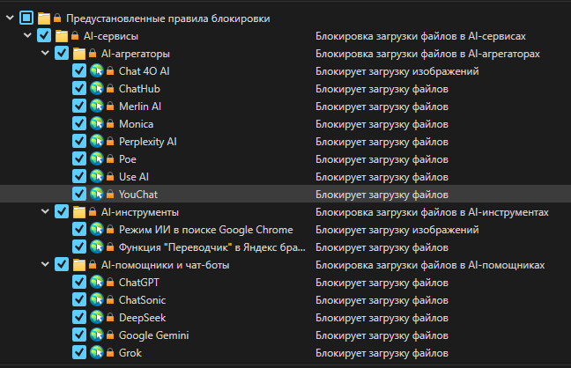Toggle the root Предустановленные правила блокировки checkbox

coord(26,18)
